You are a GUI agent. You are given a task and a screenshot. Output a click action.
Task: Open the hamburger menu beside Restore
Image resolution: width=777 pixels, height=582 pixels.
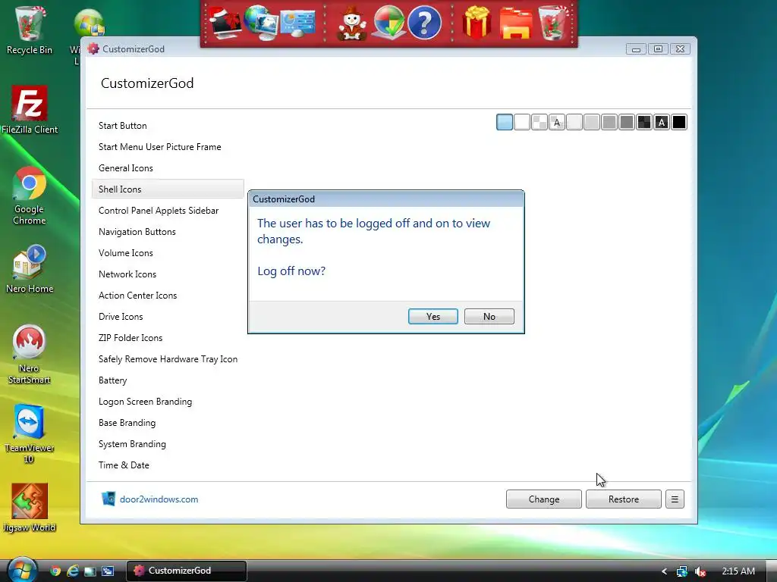(675, 499)
